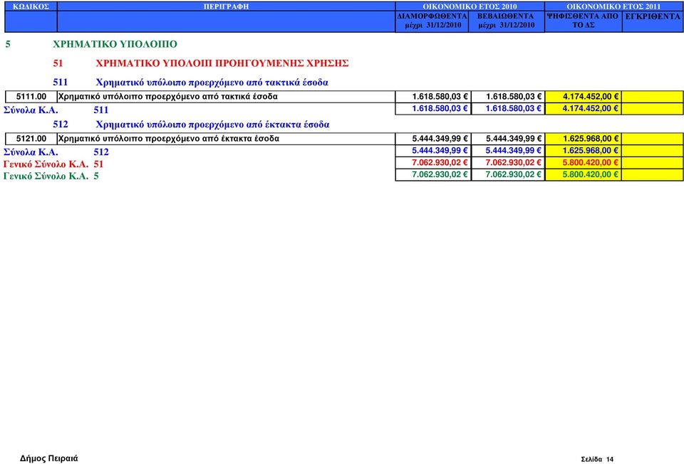Click Σύνολα Κ.Α. 512 label
The height and width of the screenshot is (464, 684).
point(56,152)
